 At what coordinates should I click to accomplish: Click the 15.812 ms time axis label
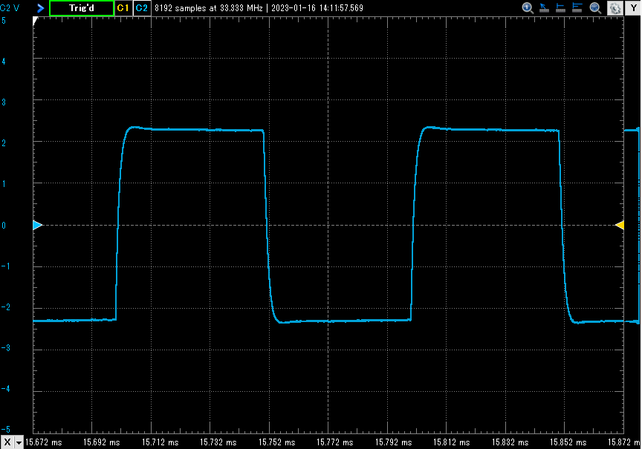pyautogui.click(x=452, y=442)
